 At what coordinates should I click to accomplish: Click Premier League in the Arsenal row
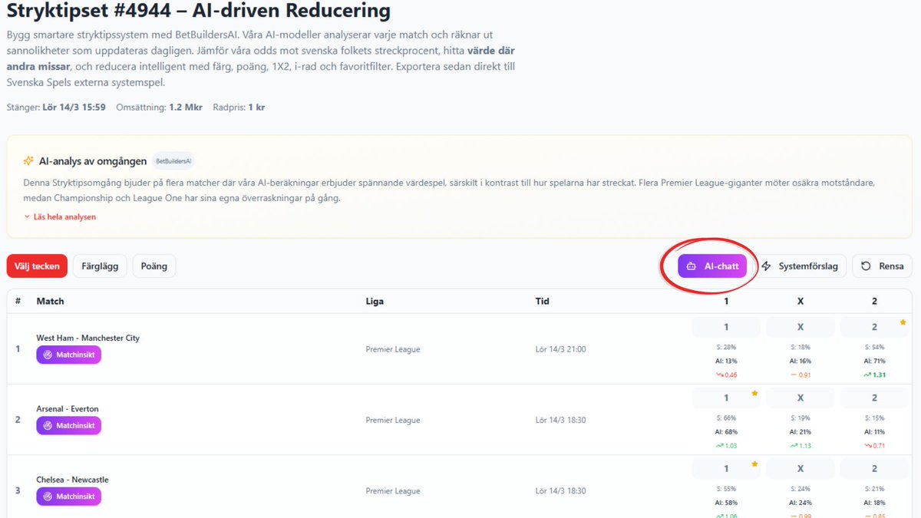[x=393, y=420]
